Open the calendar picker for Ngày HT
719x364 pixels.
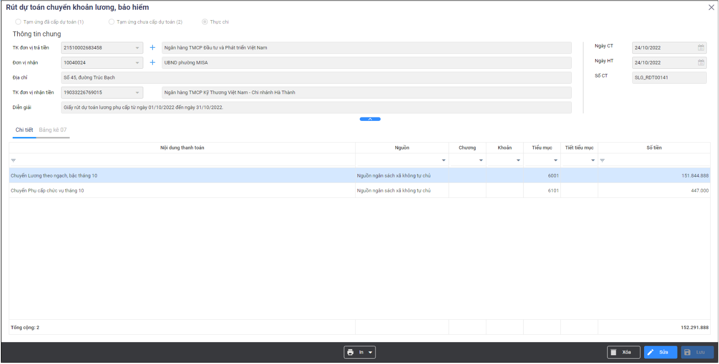tap(701, 63)
